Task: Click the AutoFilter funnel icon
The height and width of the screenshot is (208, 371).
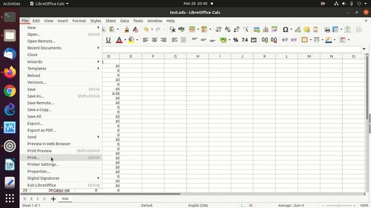Action: (x=246, y=29)
